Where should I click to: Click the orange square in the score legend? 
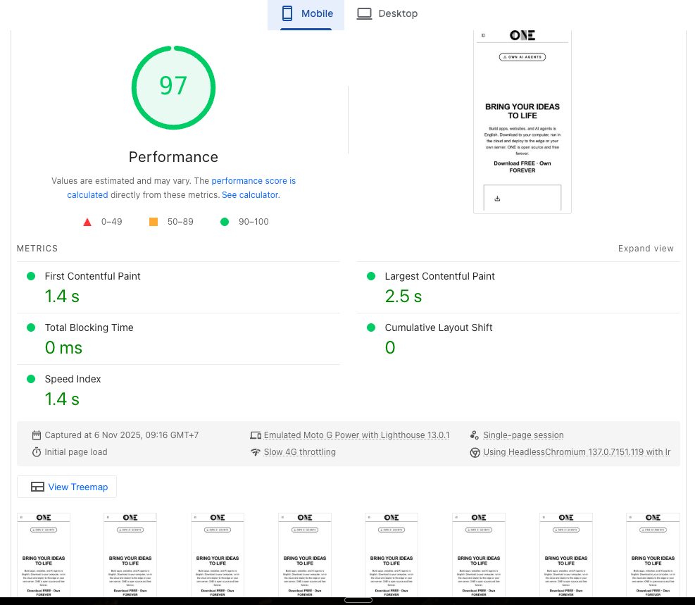click(x=154, y=221)
